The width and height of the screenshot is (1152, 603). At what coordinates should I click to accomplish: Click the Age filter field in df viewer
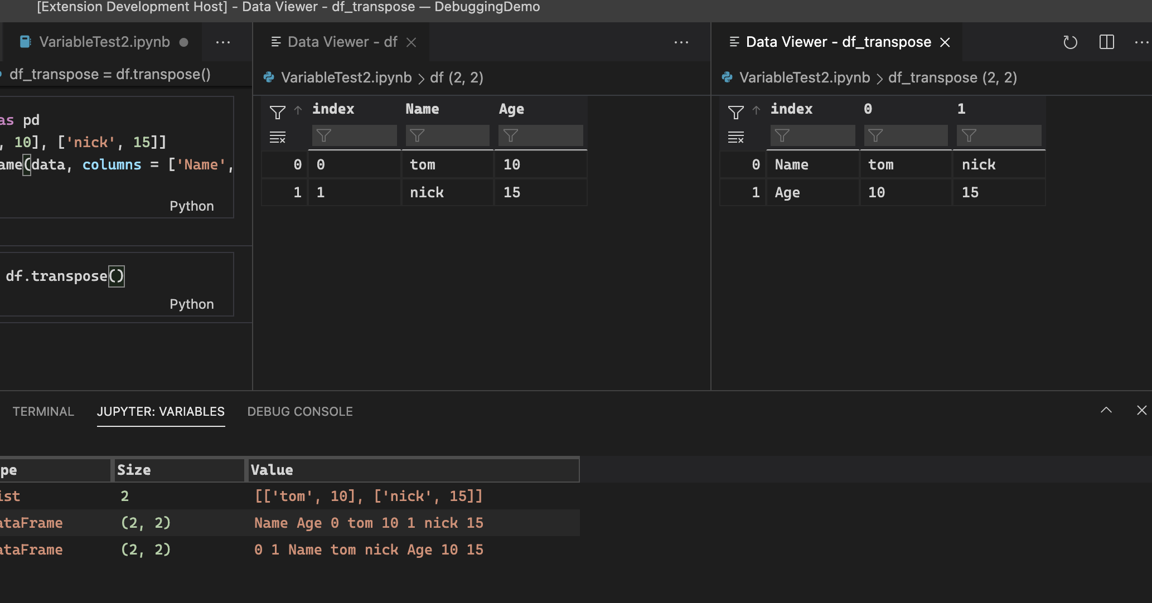point(541,135)
